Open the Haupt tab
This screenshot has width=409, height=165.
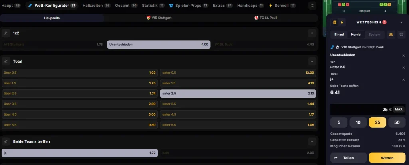11,6
